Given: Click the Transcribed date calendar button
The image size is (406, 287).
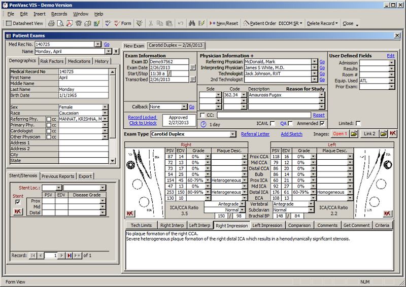Looking at the screenshot, I should coord(193,80).
